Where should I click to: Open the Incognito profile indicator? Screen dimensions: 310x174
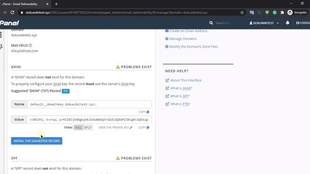click(x=297, y=13)
